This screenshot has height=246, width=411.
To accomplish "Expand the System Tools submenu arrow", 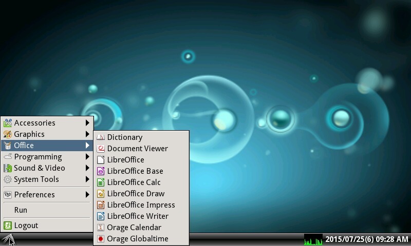I will 87,179.
